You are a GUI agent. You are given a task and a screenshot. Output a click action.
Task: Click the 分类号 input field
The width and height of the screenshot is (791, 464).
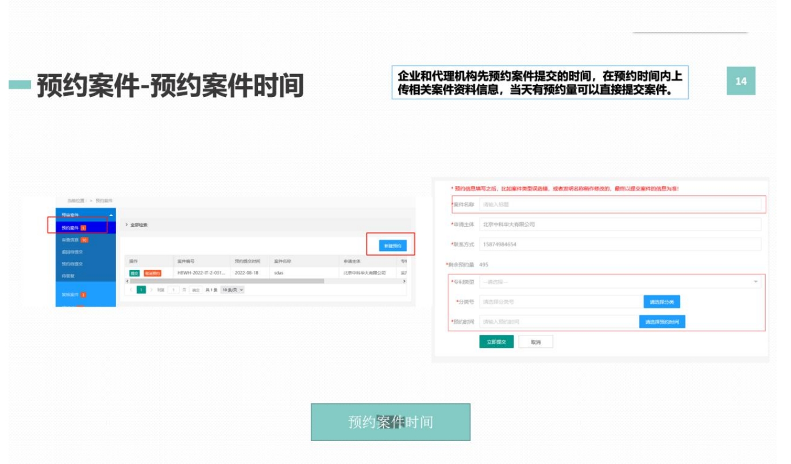[x=561, y=301]
